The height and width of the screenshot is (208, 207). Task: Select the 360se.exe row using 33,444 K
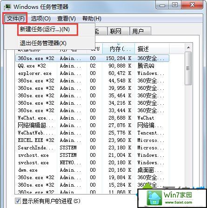click(x=92, y=110)
